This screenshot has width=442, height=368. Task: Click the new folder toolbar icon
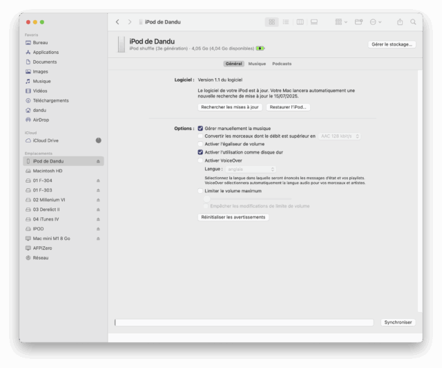pyautogui.click(x=358, y=22)
